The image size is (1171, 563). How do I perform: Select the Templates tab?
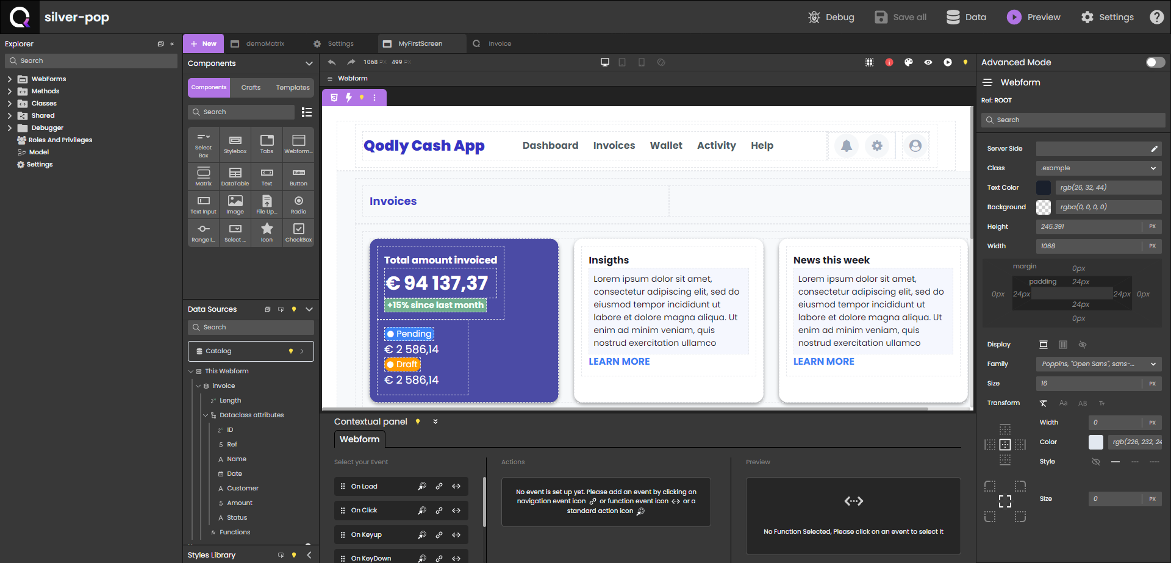click(293, 88)
